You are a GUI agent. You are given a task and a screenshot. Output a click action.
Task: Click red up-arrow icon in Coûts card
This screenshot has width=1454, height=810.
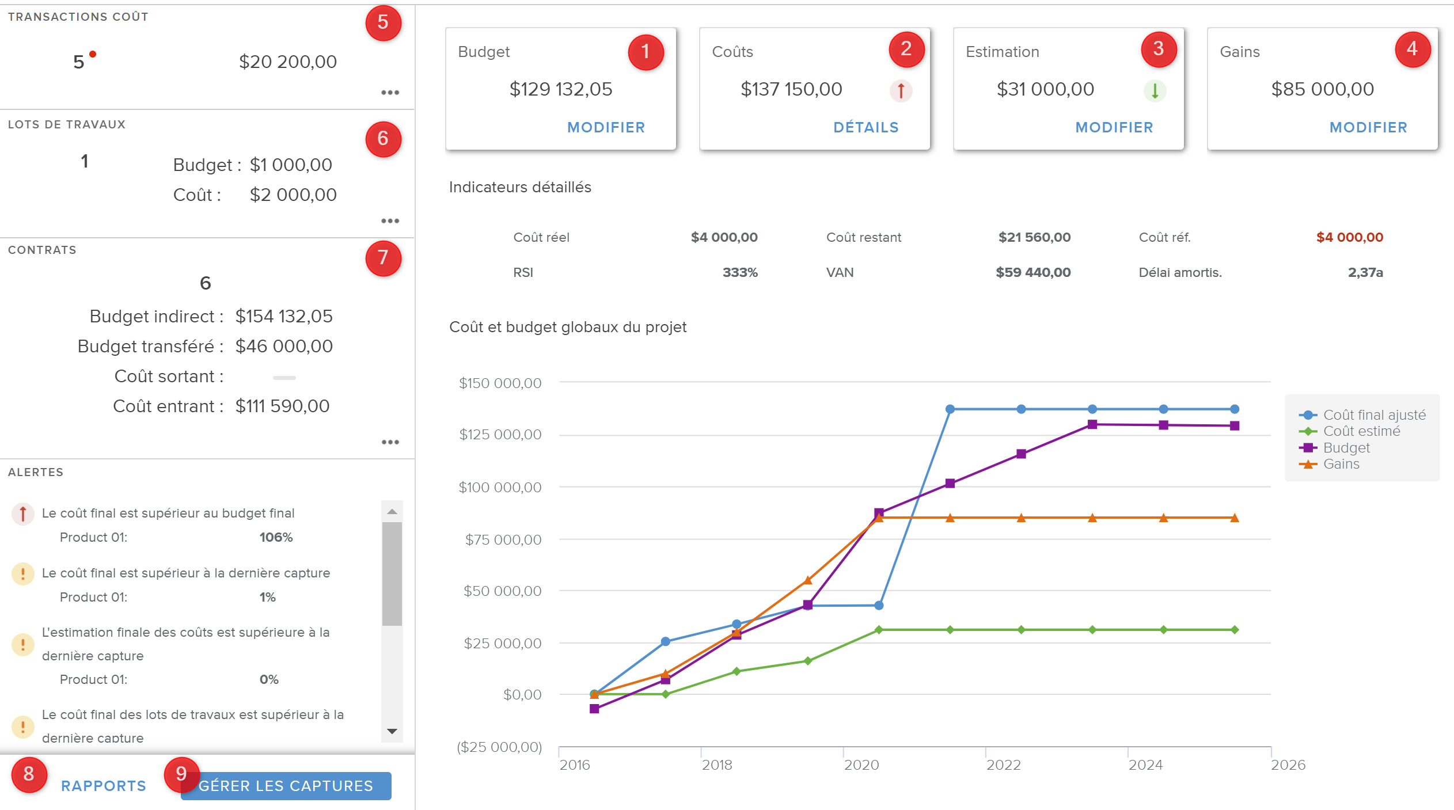[x=901, y=90]
